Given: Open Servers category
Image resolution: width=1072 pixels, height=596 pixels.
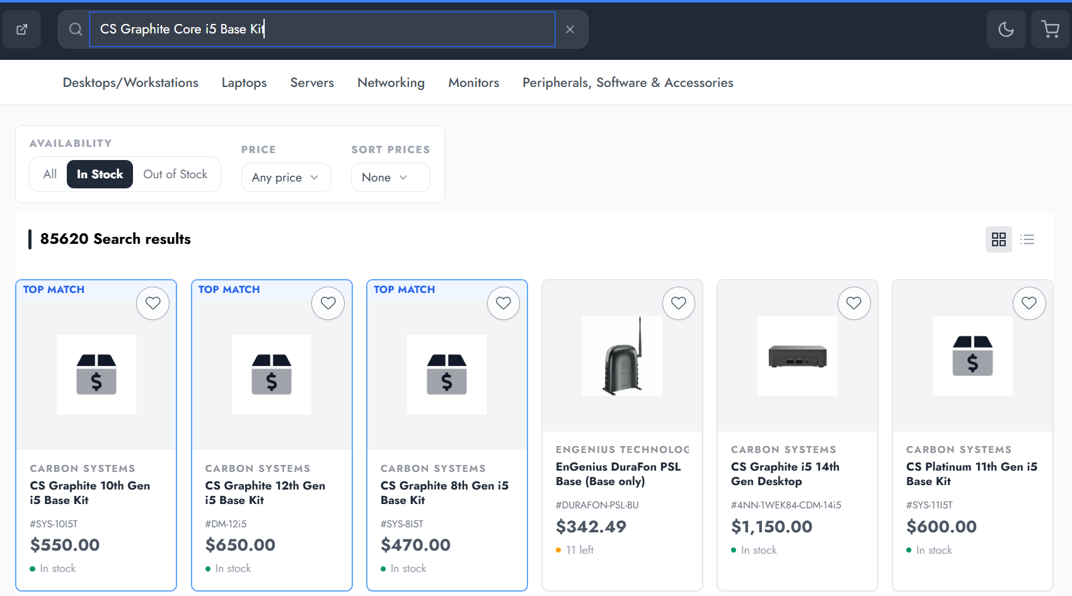Looking at the screenshot, I should tap(312, 83).
